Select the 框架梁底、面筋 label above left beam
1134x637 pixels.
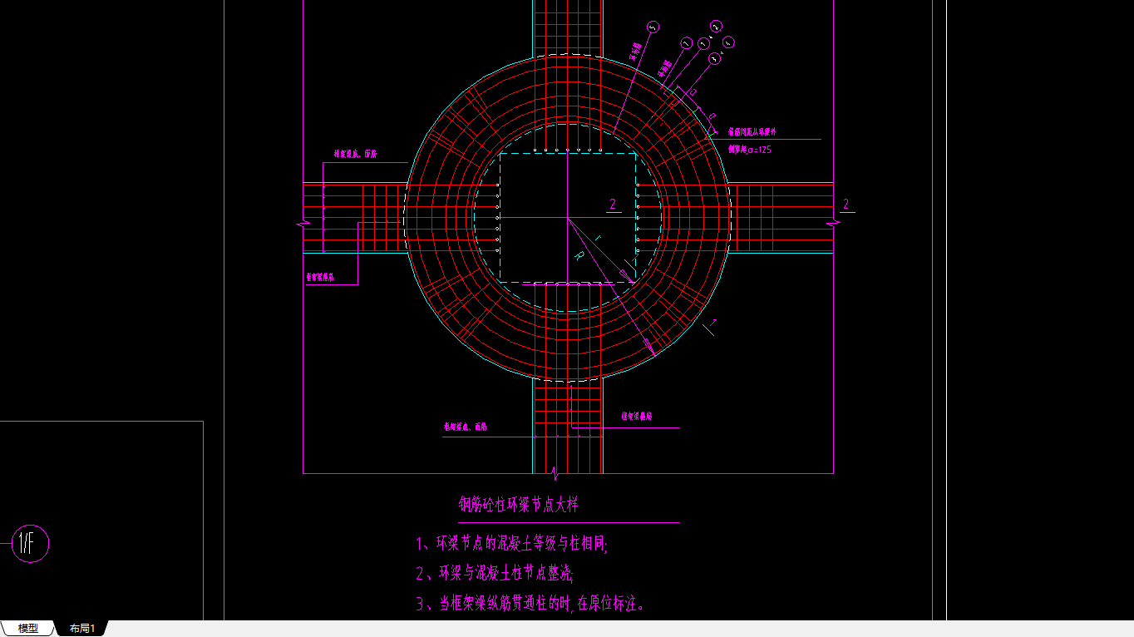tap(355, 154)
